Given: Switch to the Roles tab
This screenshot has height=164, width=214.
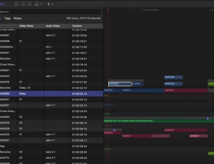Looking at the screenshot, I should [x=17, y=18].
